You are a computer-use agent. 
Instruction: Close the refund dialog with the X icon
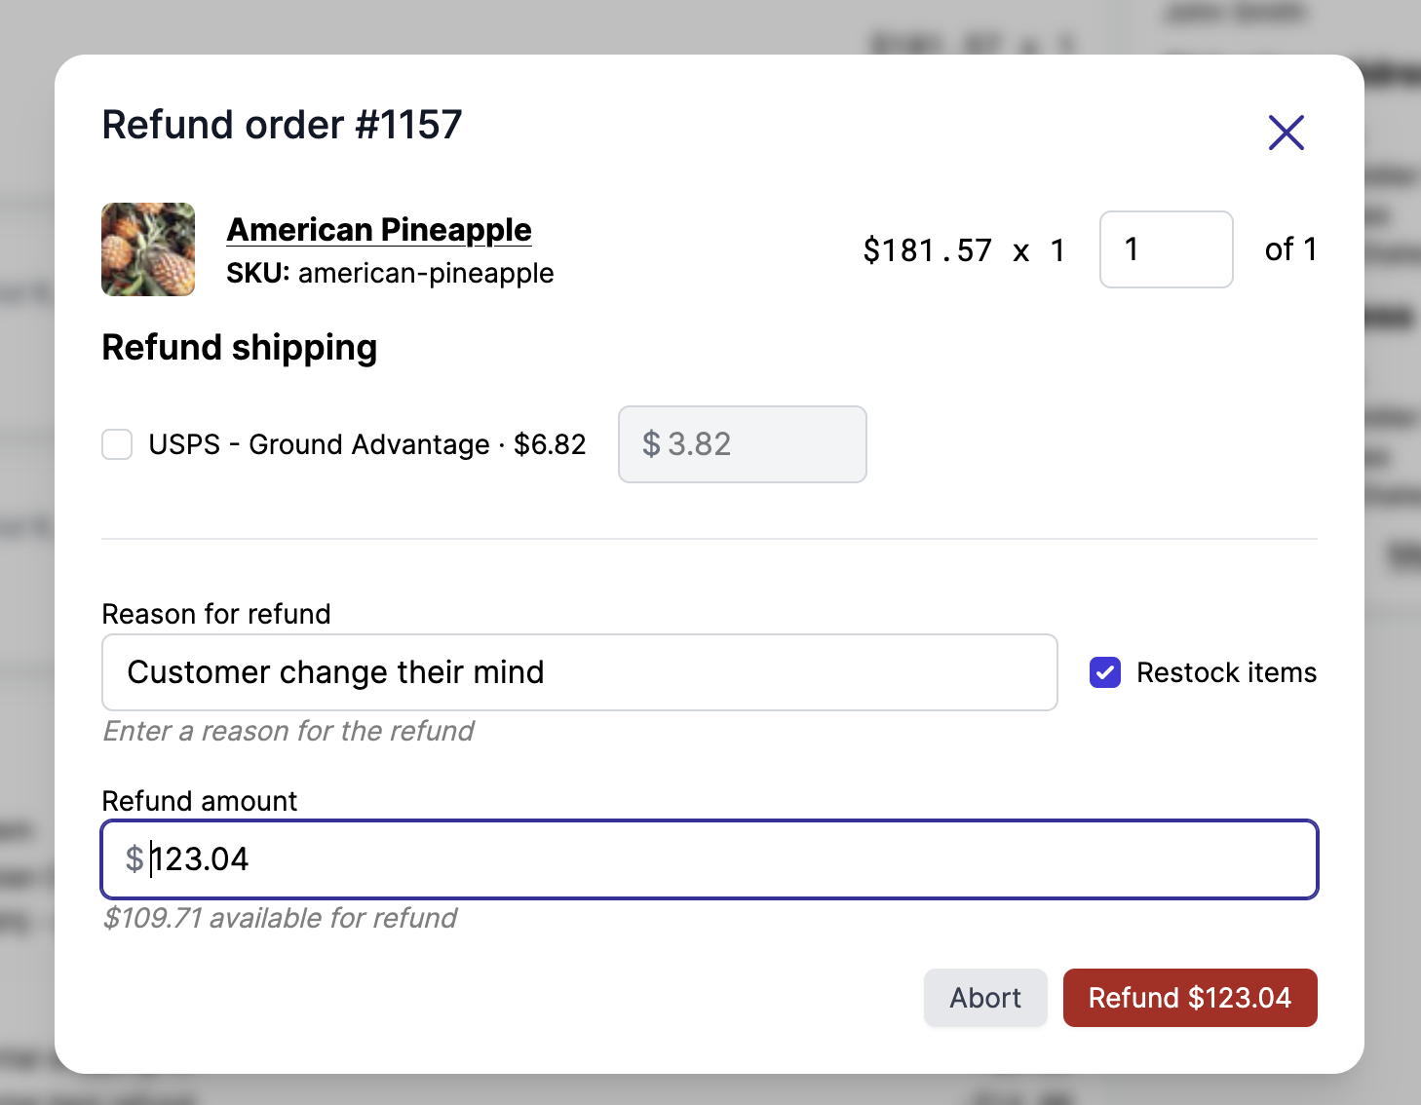[x=1286, y=133]
